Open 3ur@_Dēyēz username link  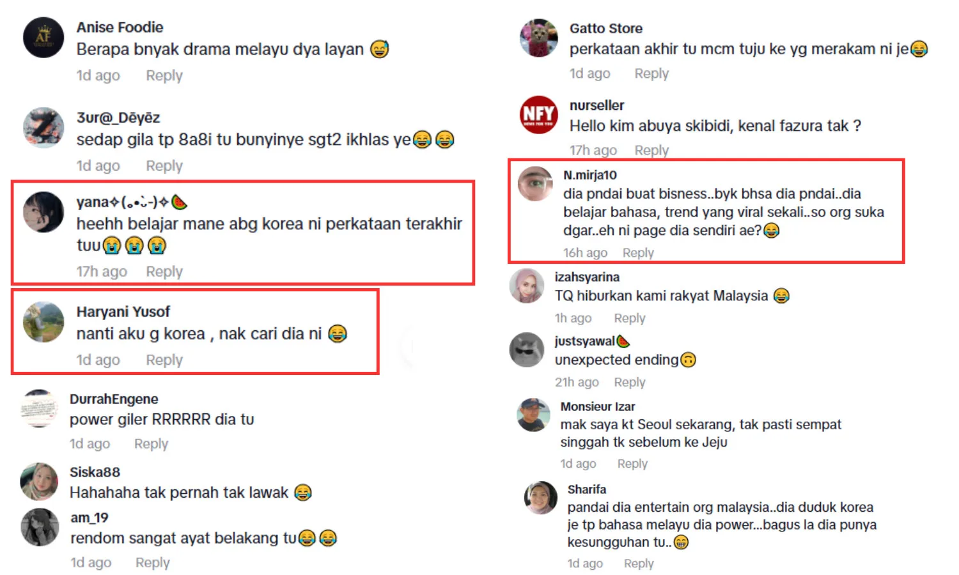click(x=118, y=118)
